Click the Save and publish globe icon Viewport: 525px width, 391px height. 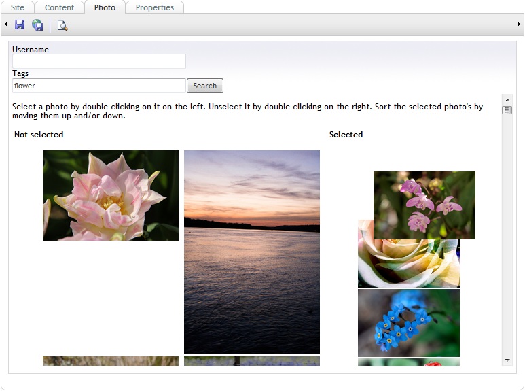37,24
